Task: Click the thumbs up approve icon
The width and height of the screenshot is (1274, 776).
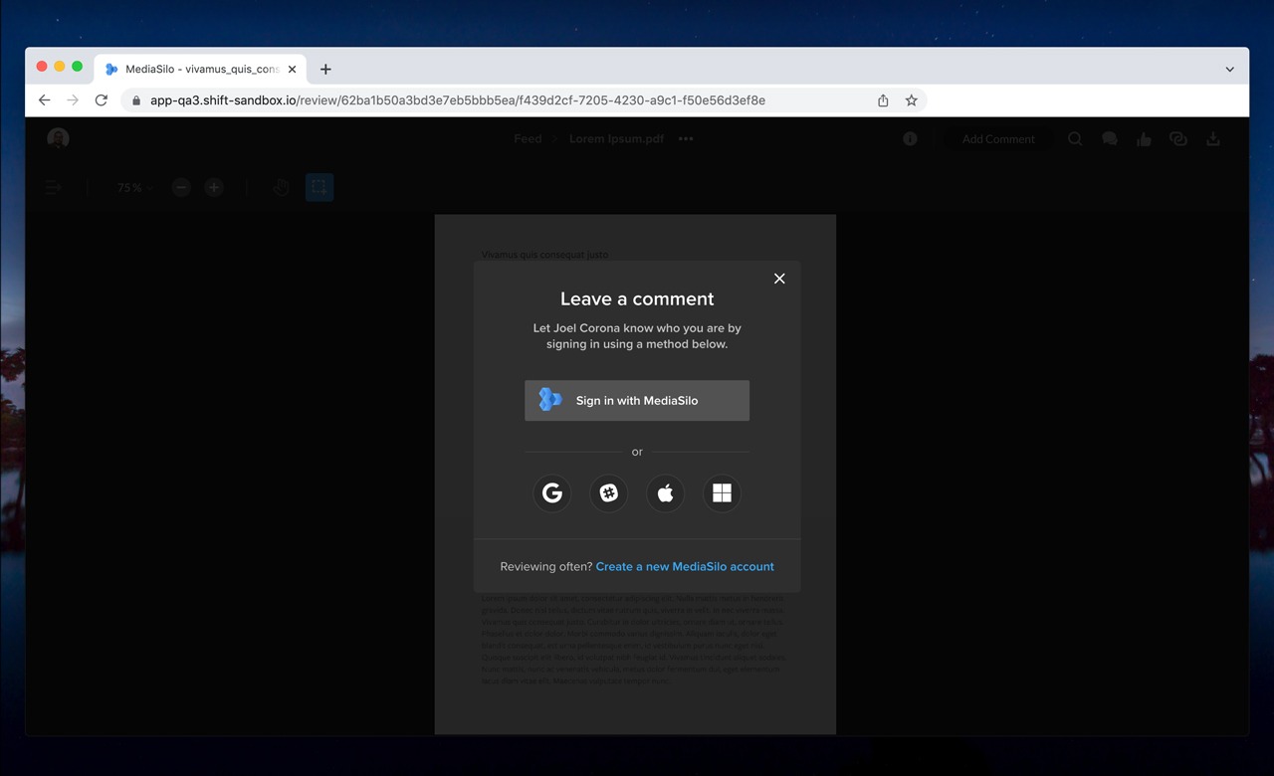Action: [1144, 139]
